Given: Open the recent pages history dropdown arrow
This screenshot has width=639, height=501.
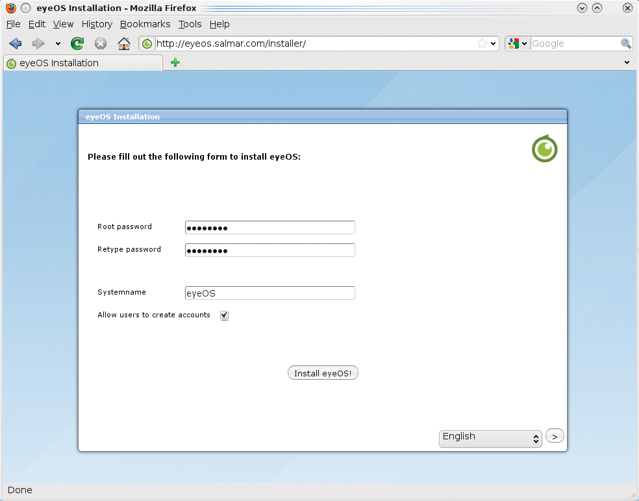Looking at the screenshot, I should click(x=58, y=43).
